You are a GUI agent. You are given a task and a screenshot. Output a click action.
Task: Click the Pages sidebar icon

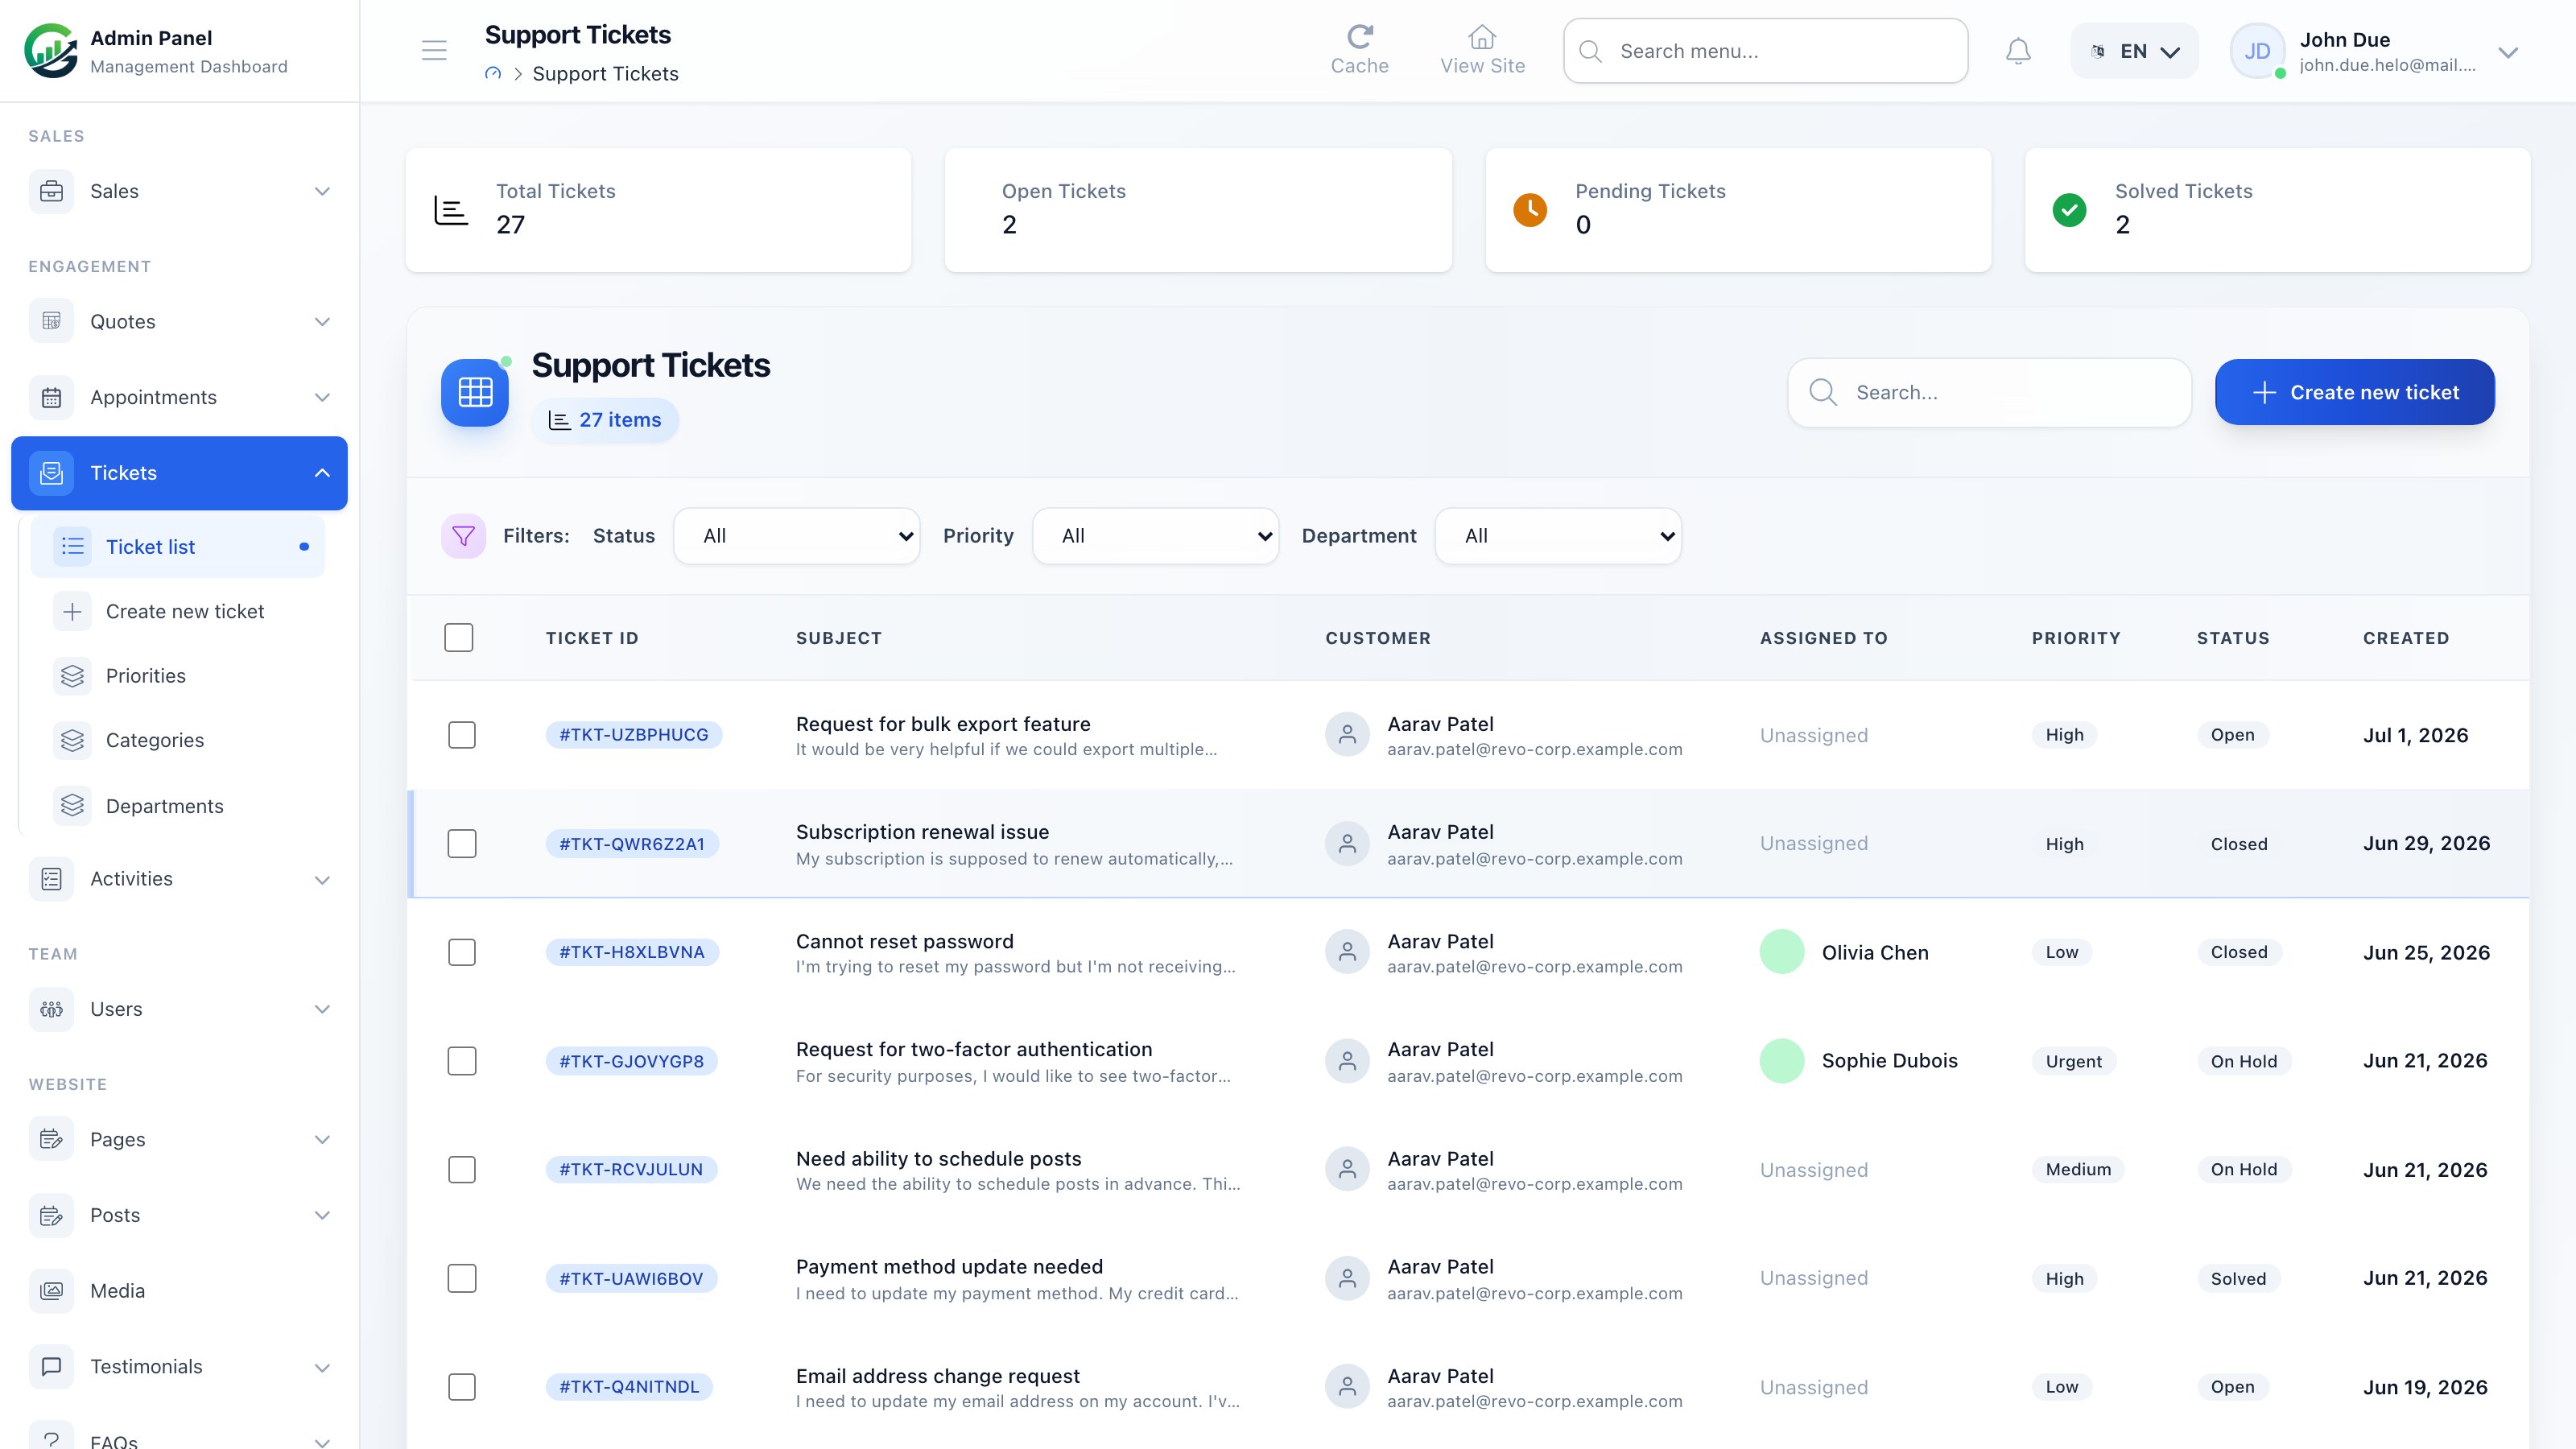click(x=51, y=1139)
